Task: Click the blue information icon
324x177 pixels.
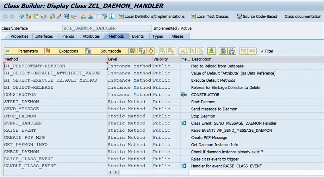Action: click(112, 16)
